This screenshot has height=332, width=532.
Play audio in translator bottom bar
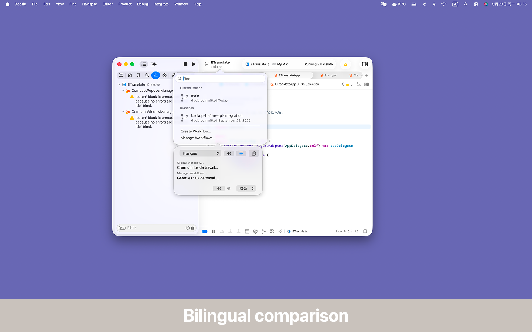(x=219, y=189)
